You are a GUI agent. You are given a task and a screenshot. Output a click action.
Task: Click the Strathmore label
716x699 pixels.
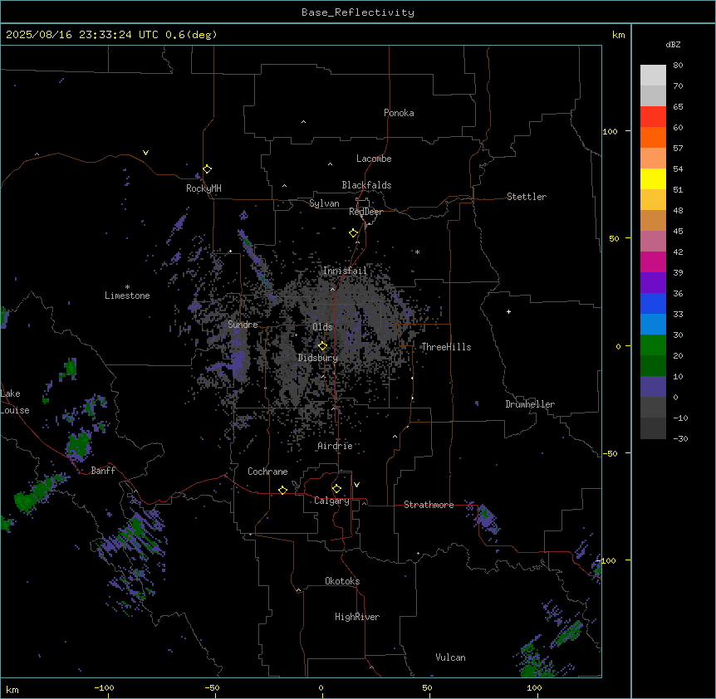tap(429, 505)
